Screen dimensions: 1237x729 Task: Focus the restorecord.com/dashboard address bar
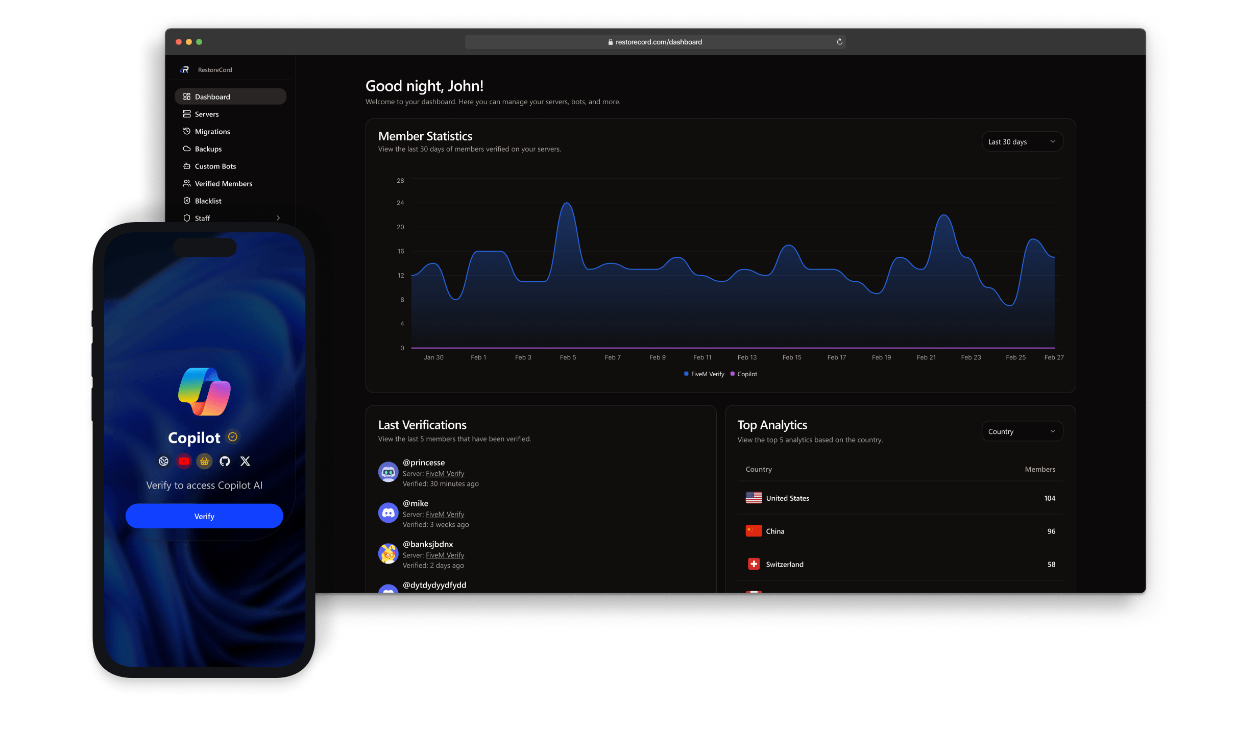(655, 42)
